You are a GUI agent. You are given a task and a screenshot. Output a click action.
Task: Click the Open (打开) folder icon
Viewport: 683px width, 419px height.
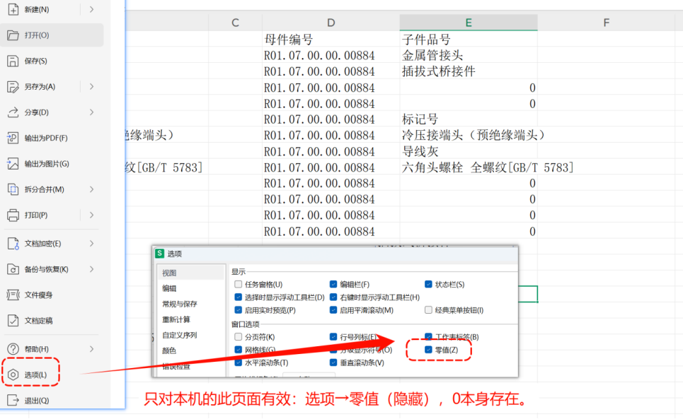[13, 35]
